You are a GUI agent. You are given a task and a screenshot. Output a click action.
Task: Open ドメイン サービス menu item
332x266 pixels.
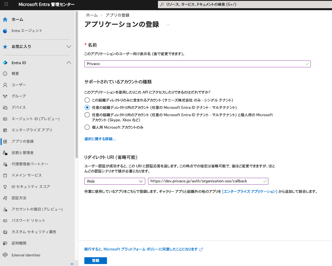pos(27,175)
